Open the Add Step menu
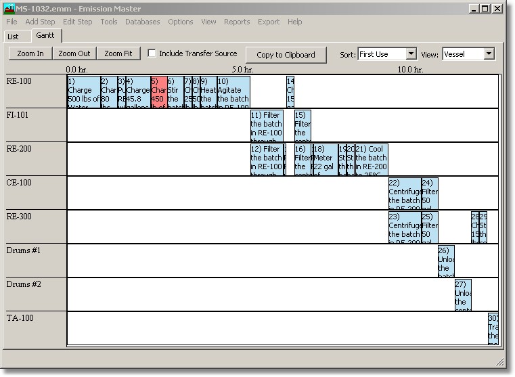Viewport: 515px width, 377px height. [x=40, y=22]
